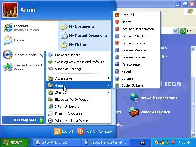Start Internet Backgammon

[137, 29]
